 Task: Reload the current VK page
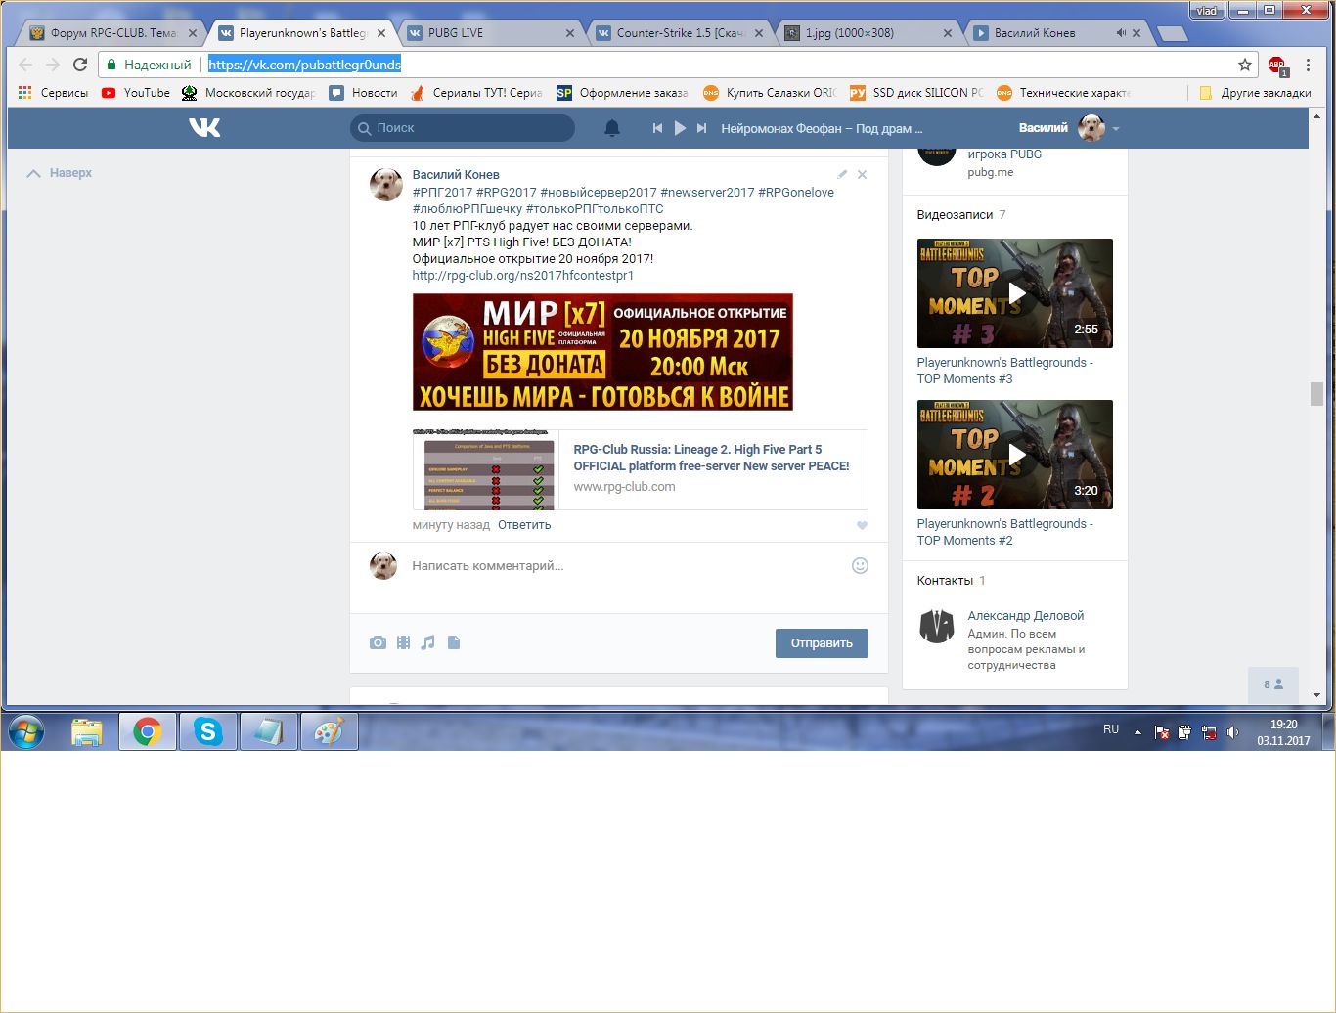tap(80, 65)
